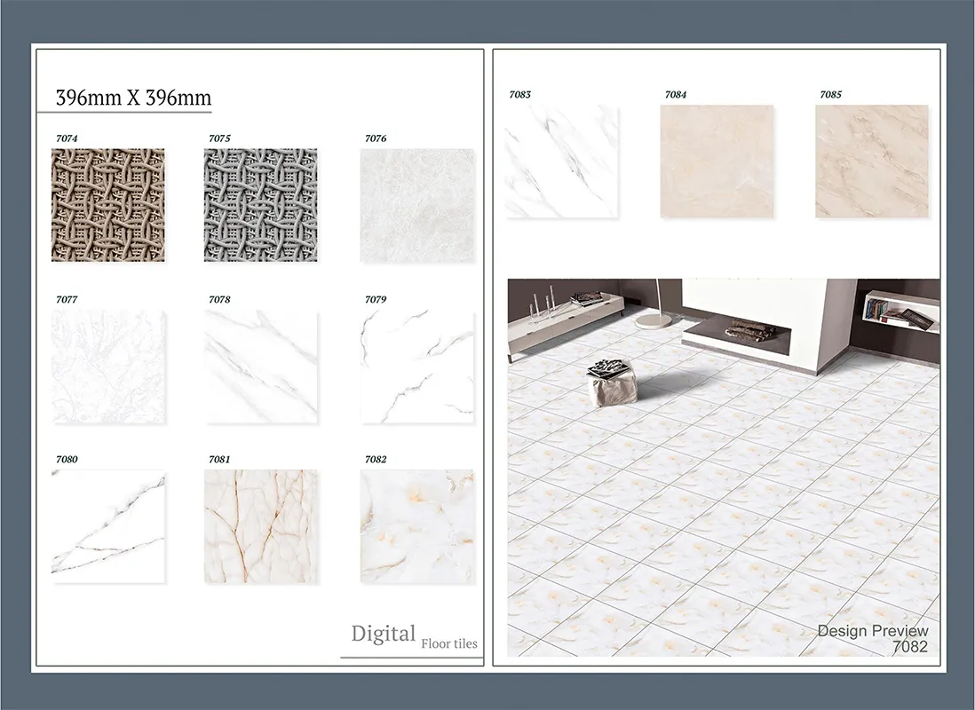Screen dimensions: 975x710
Task: Select the orange-veined onyx tile 7081
Action: tap(260, 526)
